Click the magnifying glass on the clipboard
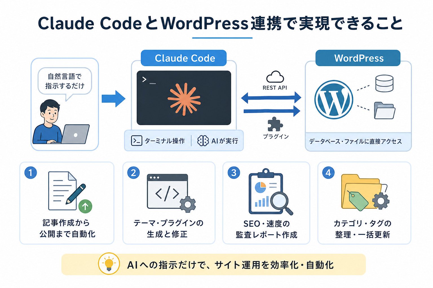This screenshot has width=433, height=288. (x=281, y=203)
